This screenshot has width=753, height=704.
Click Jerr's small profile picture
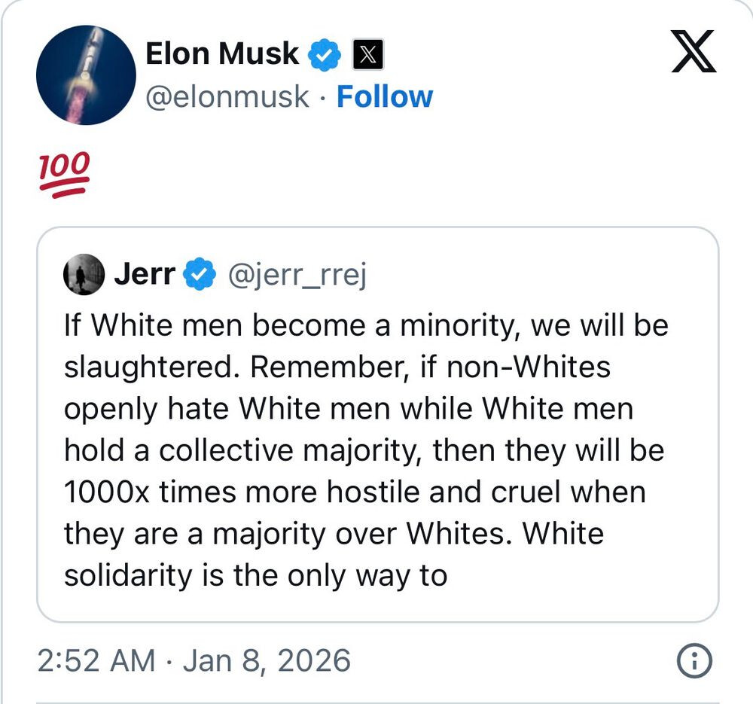(84, 276)
